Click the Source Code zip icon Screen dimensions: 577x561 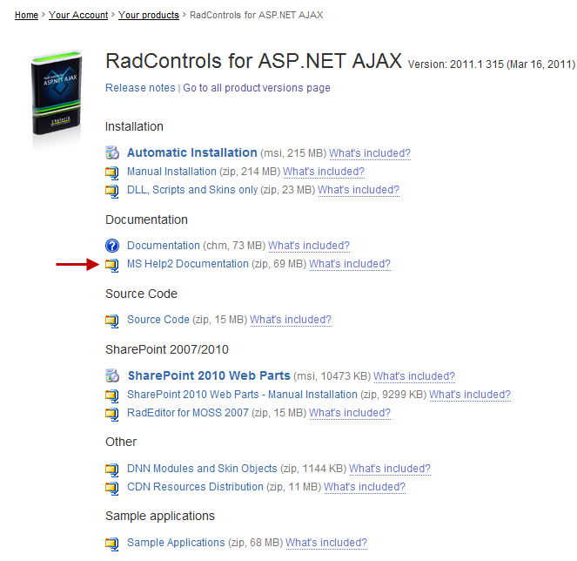112,320
